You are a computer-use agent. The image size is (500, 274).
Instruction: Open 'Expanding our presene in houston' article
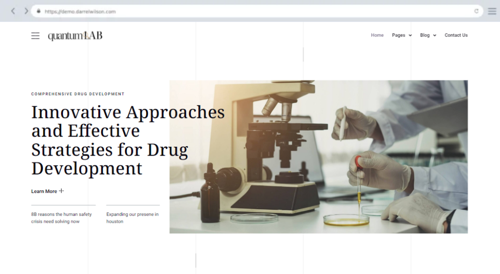tap(132, 218)
